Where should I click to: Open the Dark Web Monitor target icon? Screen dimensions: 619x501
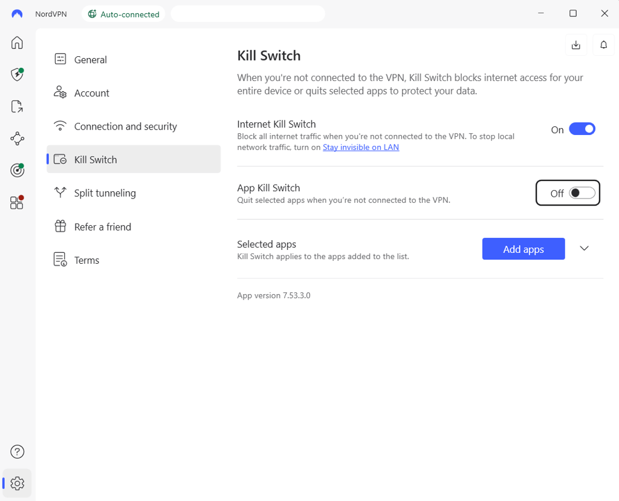click(17, 170)
